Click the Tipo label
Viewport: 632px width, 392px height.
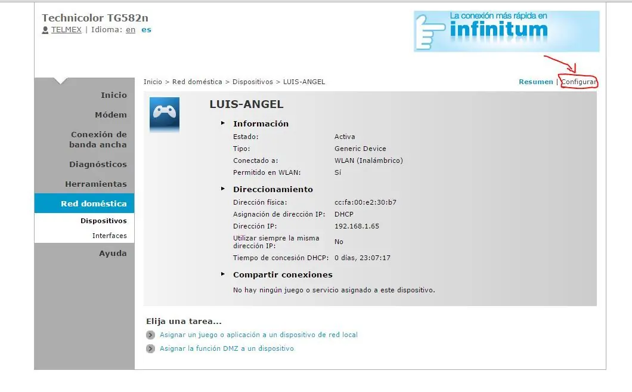pyautogui.click(x=241, y=149)
